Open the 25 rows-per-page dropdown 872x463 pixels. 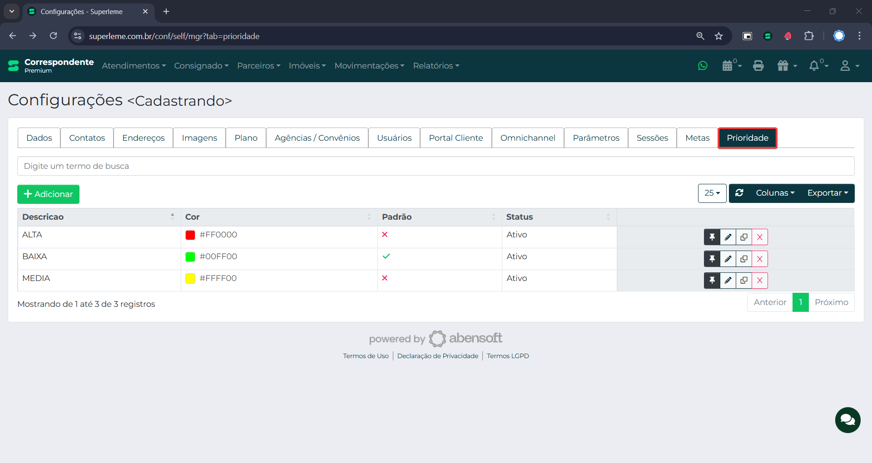pos(712,193)
